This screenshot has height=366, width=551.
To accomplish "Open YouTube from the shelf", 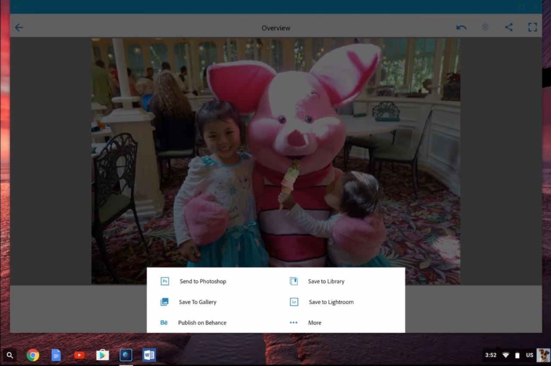I will [79, 355].
